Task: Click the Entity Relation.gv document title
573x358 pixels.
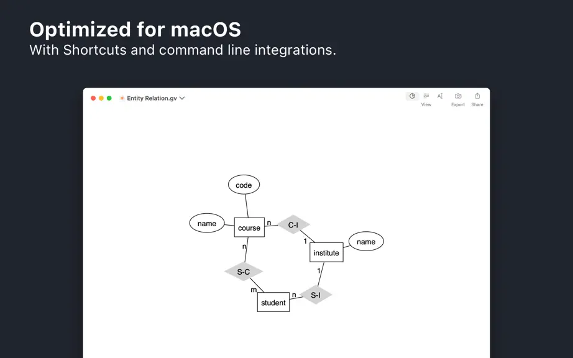Action: (x=152, y=98)
